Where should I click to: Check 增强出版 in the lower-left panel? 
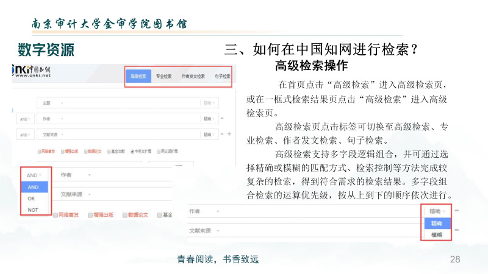point(90,215)
